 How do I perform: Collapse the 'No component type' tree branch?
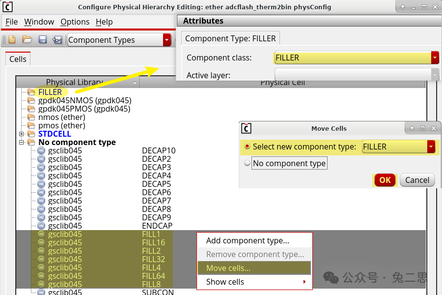[21, 142]
